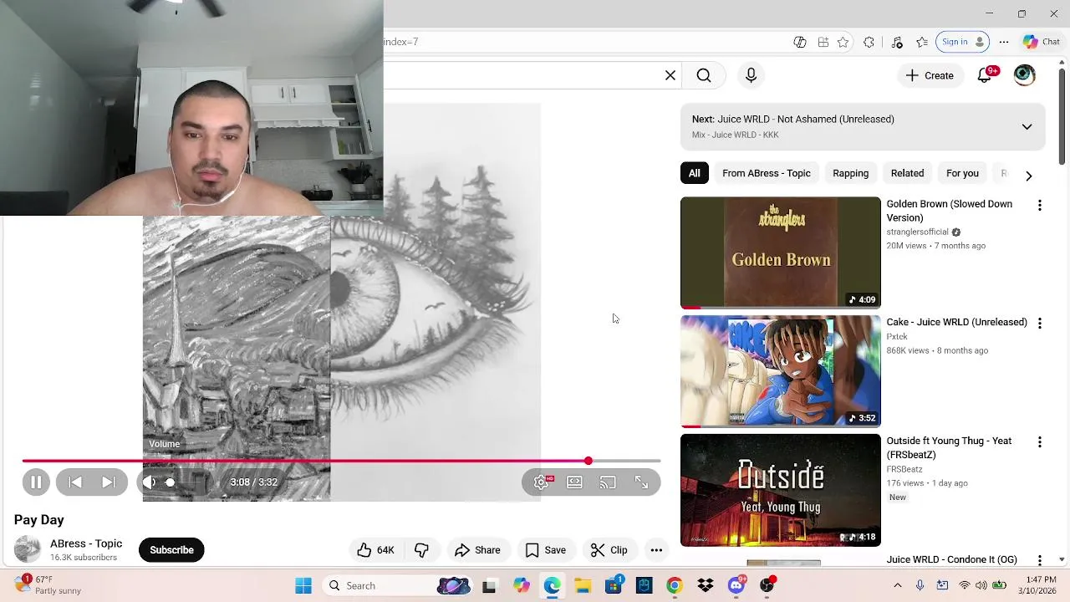Viewport: 1070px width, 602px height.
Task: Search with voice microphone
Action: (x=751, y=75)
